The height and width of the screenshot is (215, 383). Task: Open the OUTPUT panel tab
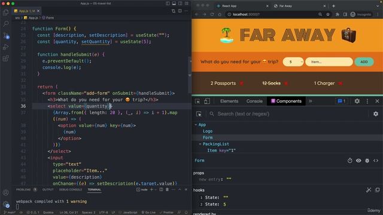pos(48,189)
